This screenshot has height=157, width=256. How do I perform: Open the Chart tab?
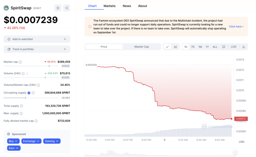click(x=92, y=6)
